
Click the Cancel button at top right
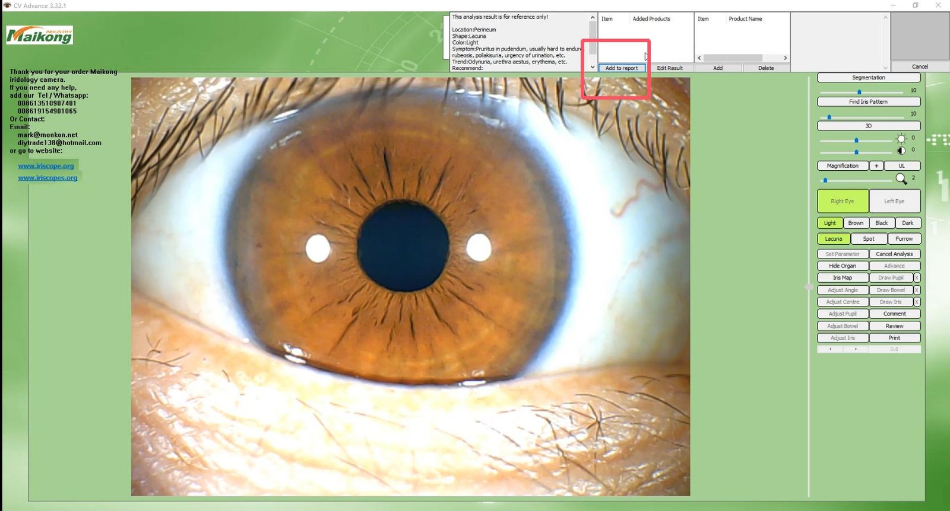coord(920,67)
